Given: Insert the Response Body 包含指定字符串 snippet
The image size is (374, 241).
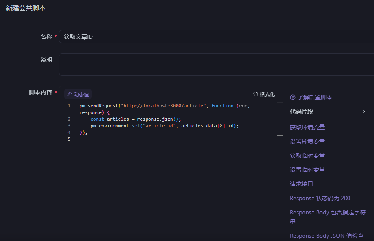Looking at the screenshot, I should pos(328,217).
